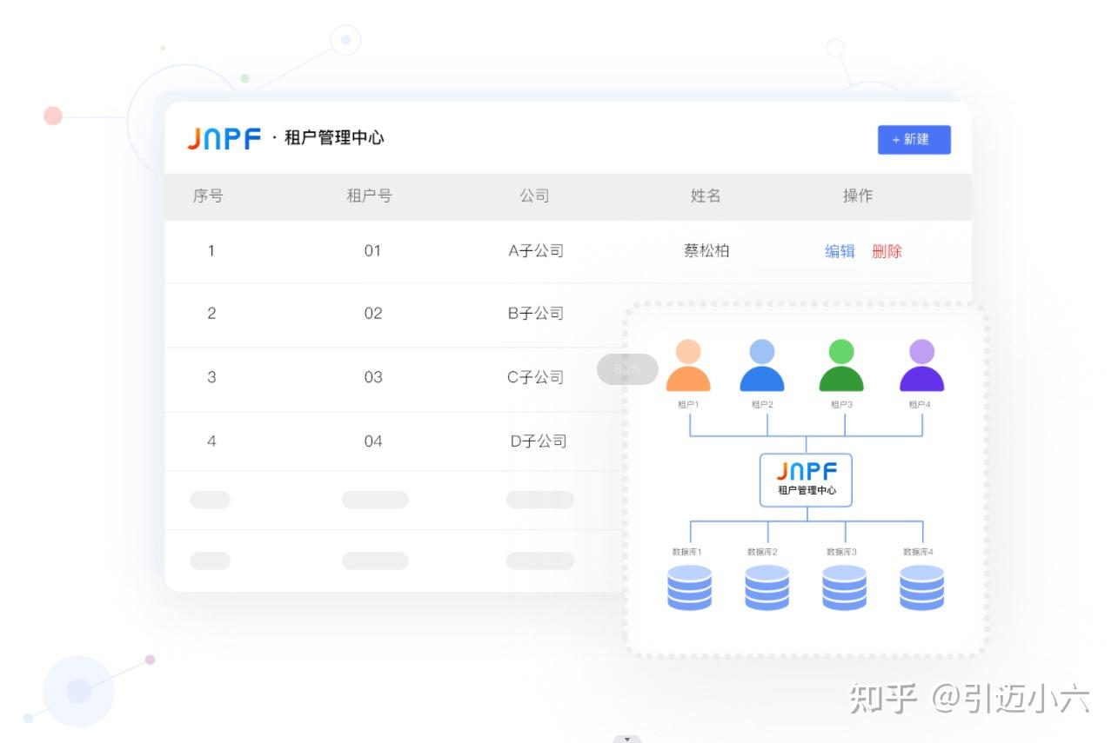Click the 编辑 link for 蔡松柏

[x=839, y=251]
